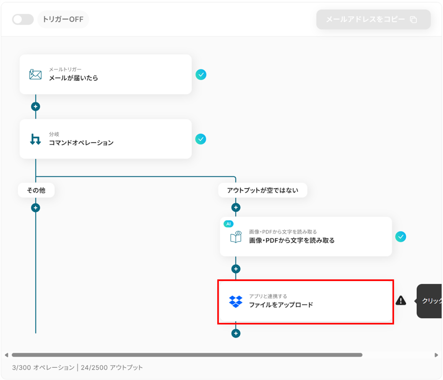443x380 pixels.
Task: Click the checkmark beside コマンドオペレーション
Action: click(200, 139)
